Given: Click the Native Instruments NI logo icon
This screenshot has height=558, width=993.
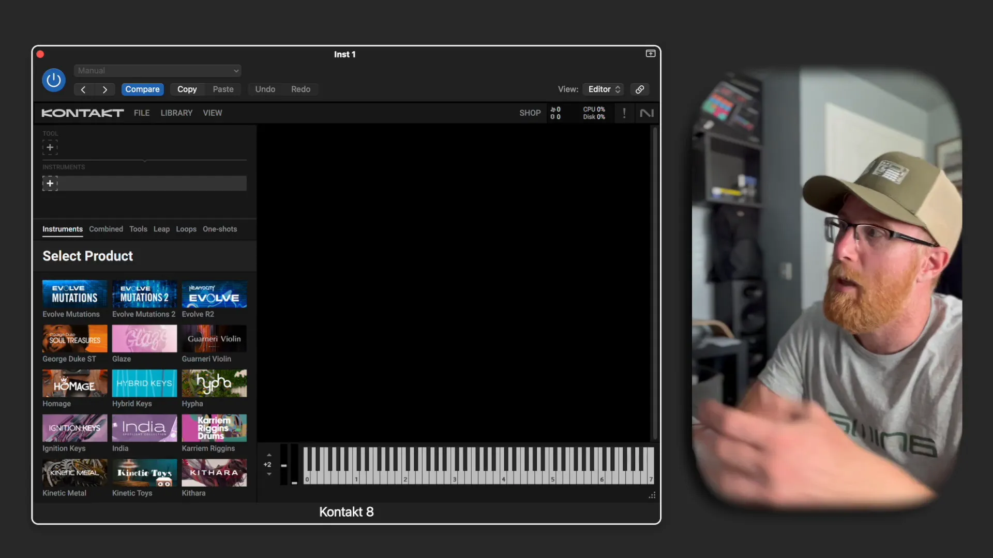Looking at the screenshot, I should (646, 113).
